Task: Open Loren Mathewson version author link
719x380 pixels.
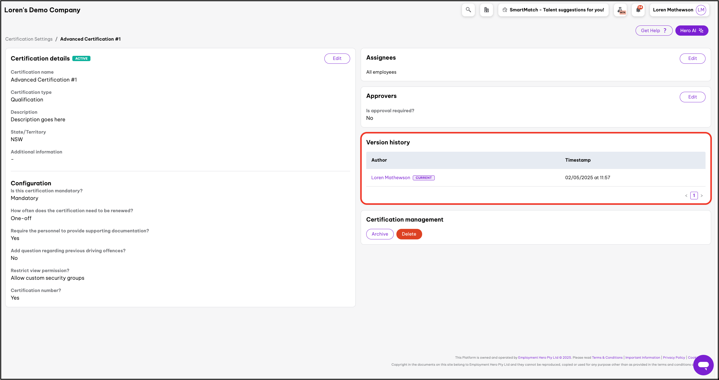Action: [391, 178]
